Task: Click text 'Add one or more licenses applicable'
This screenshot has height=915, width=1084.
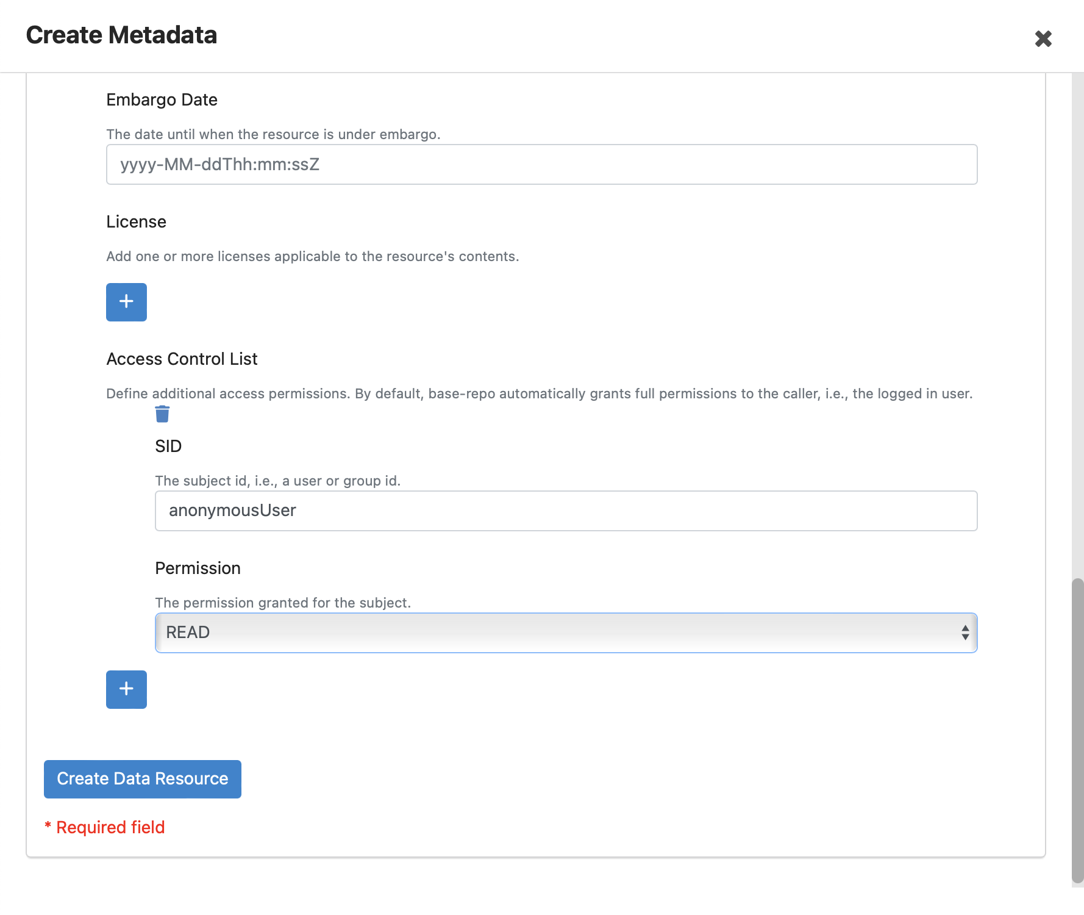Action: click(226, 256)
